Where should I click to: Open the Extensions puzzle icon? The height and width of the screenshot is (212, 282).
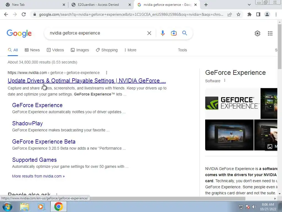click(x=250, y=14)
